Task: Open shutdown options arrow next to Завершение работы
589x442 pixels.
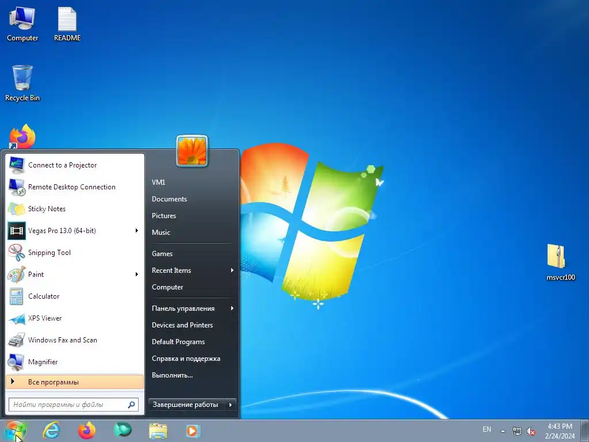Action: coord(230,405)
